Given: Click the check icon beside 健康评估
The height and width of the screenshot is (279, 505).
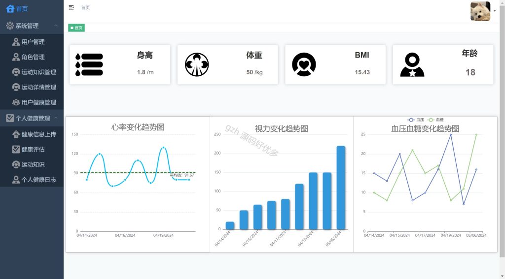Looking at the screenshot, I should pyautogui.click(x=16, y=149).
